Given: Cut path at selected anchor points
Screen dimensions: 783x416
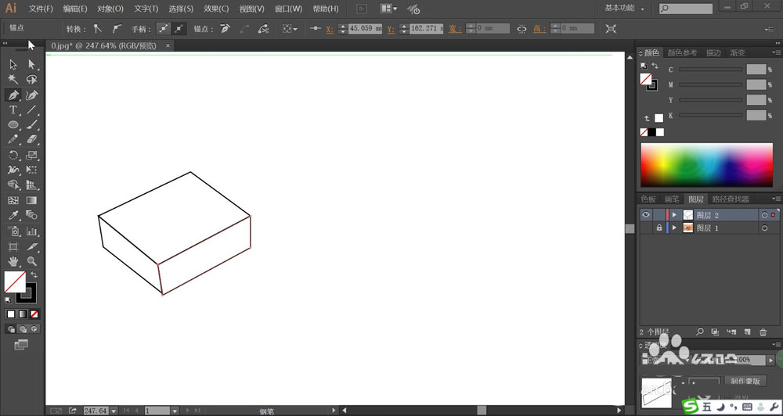Looking at the screenshot, I should (263, 28).
